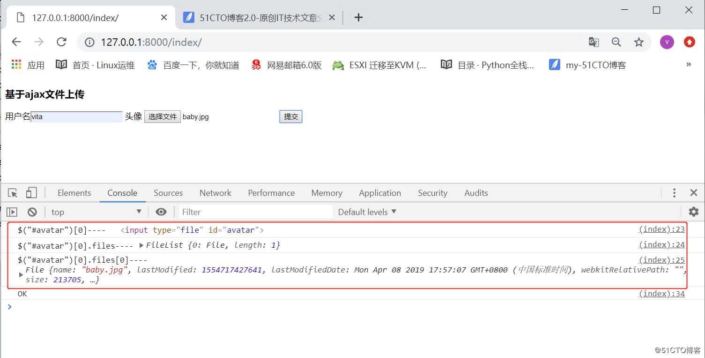Go back with the browser back arrow
This screenshot has width=705, height=358.
pyautogui.click(x=16, y=42)
